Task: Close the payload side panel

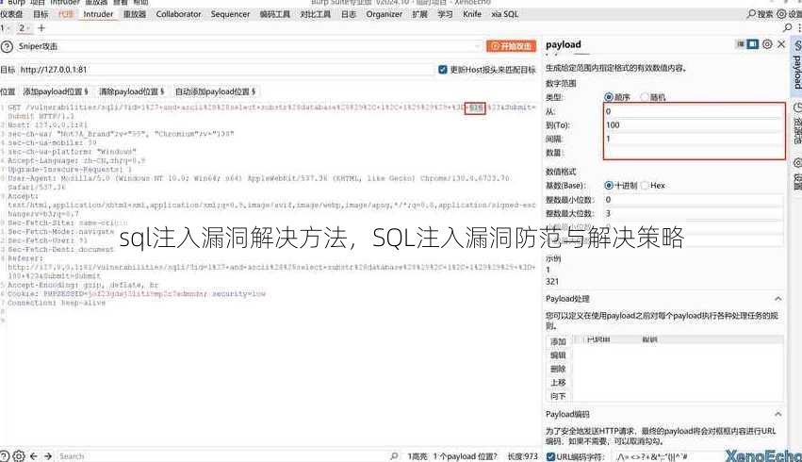Action: [x=781, y=44]
